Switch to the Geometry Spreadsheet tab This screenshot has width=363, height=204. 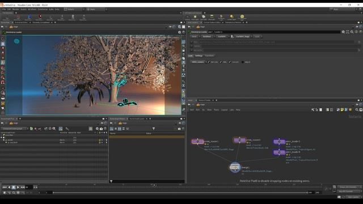(x=41, y=23)
